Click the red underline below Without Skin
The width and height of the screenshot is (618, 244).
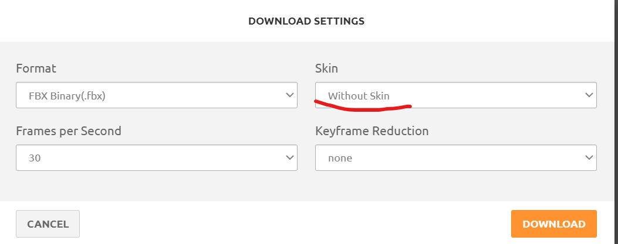(363, 107)
